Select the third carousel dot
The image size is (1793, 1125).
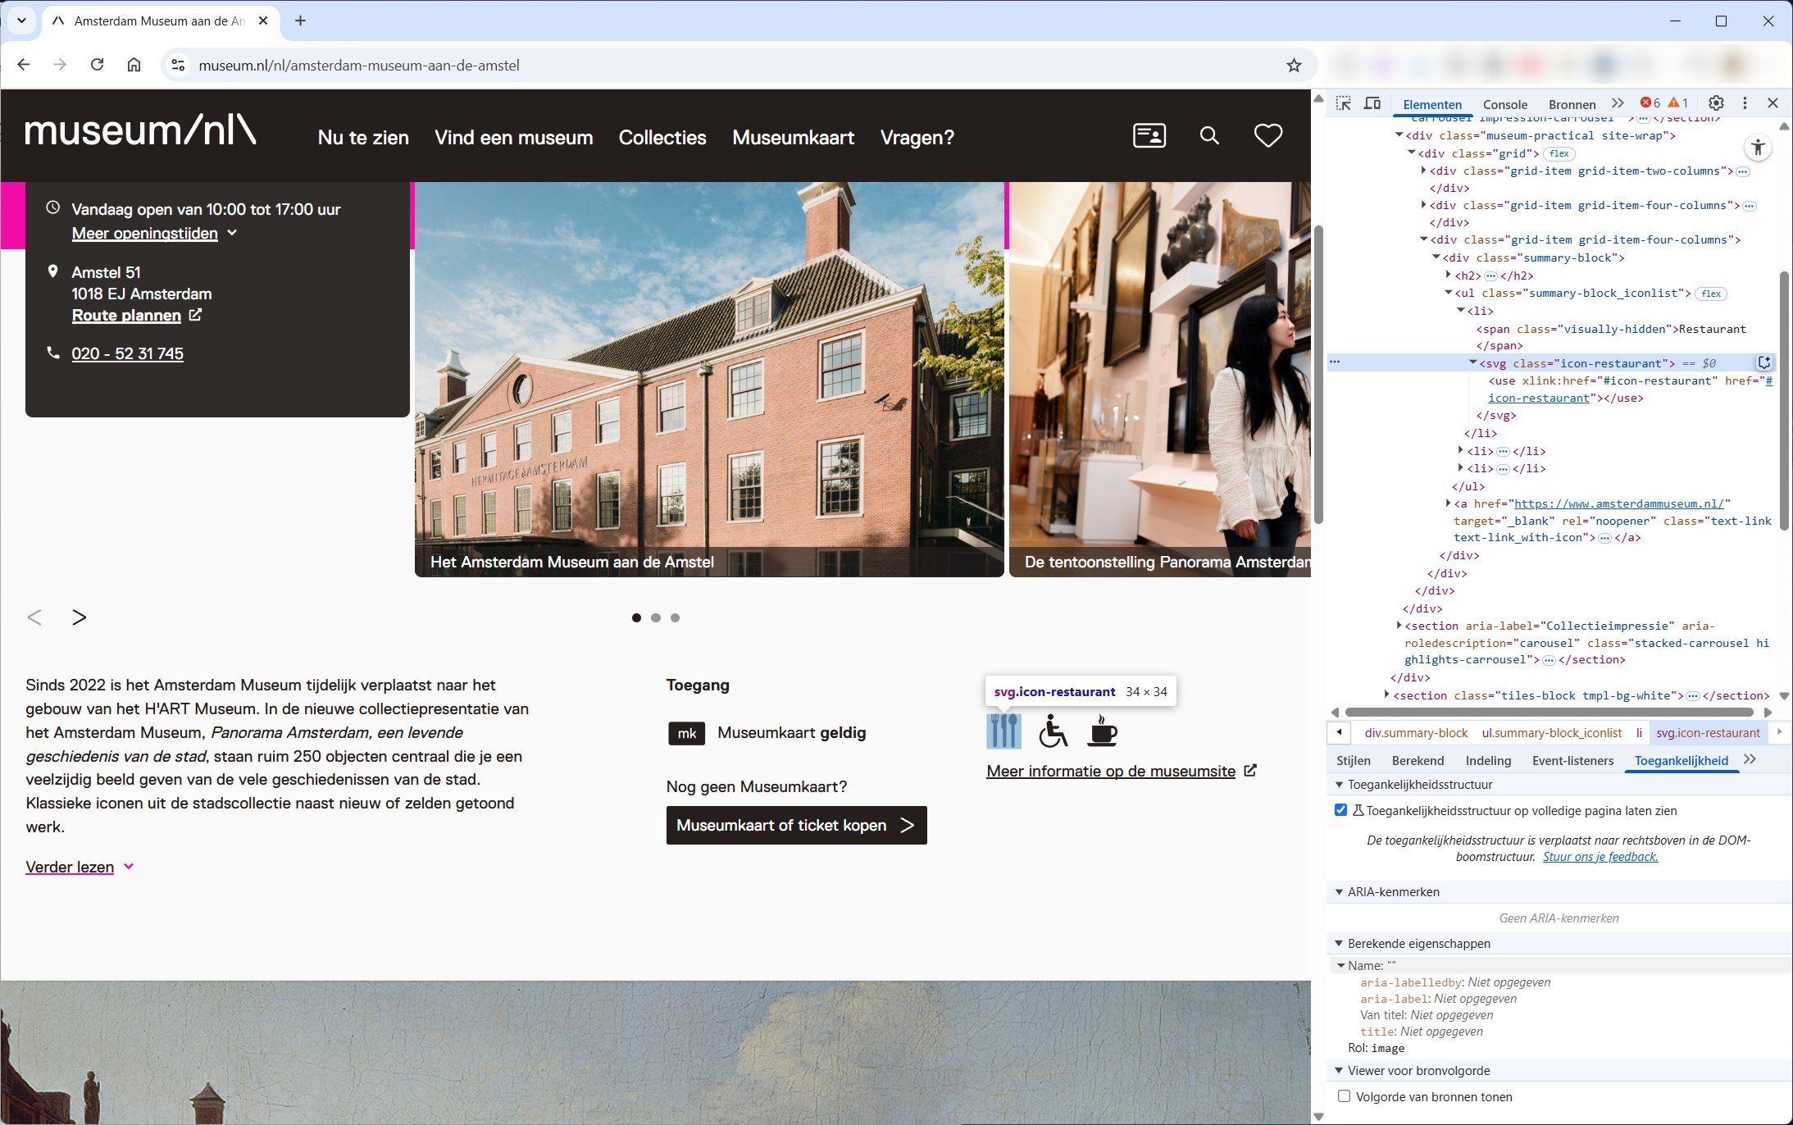point(676,617)
